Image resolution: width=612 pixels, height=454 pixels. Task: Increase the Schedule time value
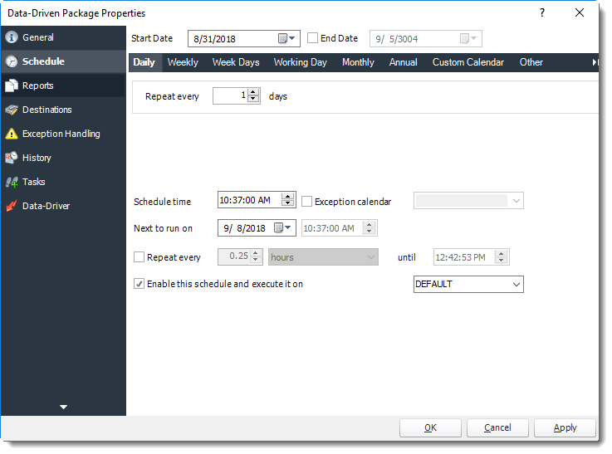(287, 196)
